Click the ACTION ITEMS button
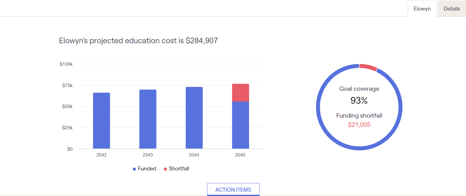Viewport: 466px width, 196px height. click(233, 190)
